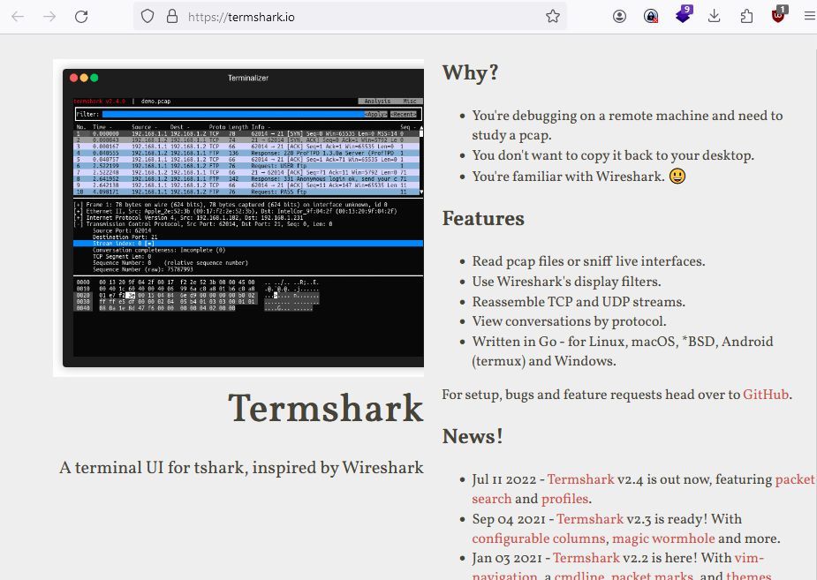Screen dimensions: 817x580
Task: Open the shield tracking protection icon
Action: click(148, 17)
